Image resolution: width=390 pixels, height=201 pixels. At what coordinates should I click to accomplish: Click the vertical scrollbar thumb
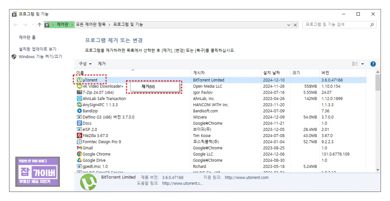(x=378, y=83)
